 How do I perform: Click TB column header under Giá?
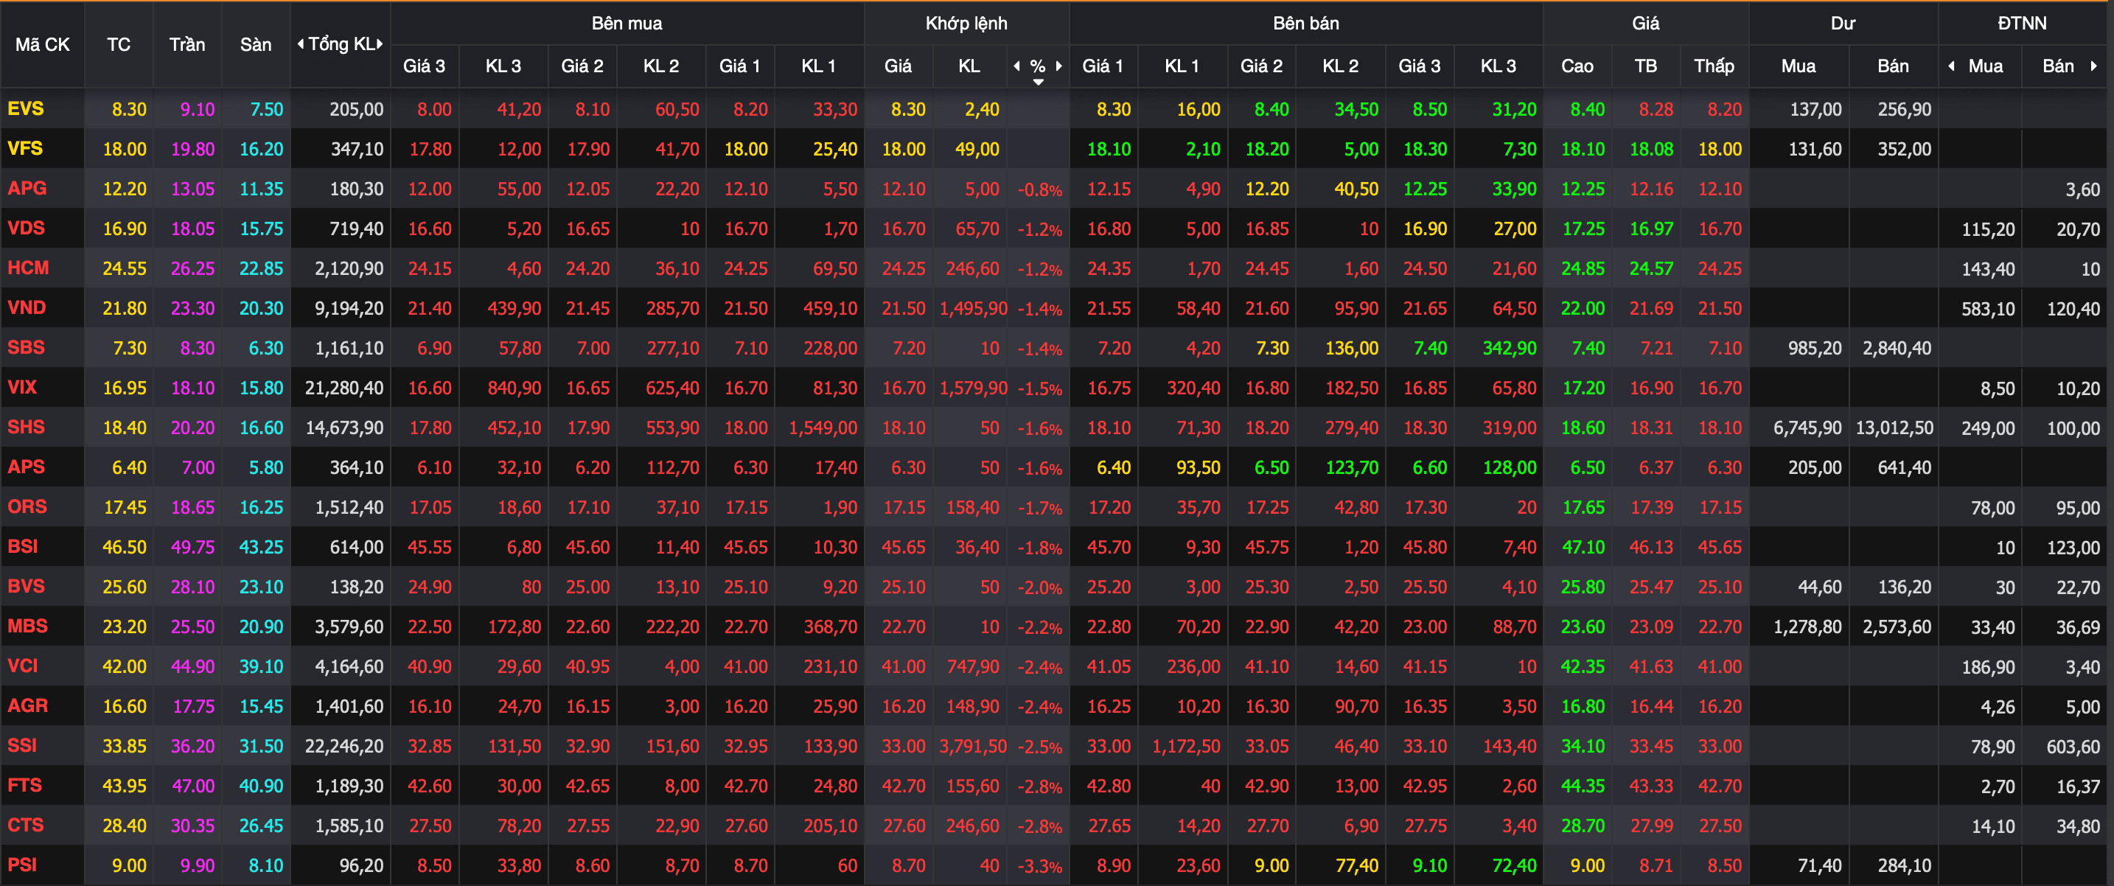click(x=1646, y=66)
